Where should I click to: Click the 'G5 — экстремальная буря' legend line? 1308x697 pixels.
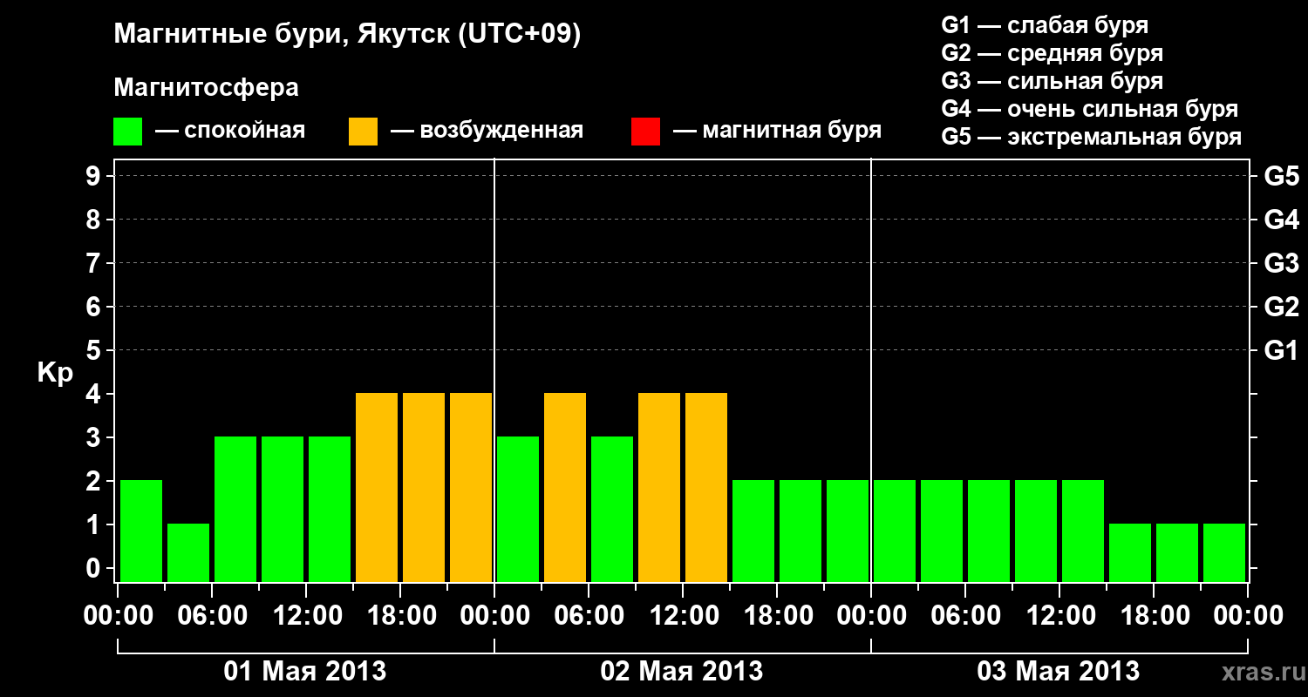pyautogui.click(x=1092, y=137)
